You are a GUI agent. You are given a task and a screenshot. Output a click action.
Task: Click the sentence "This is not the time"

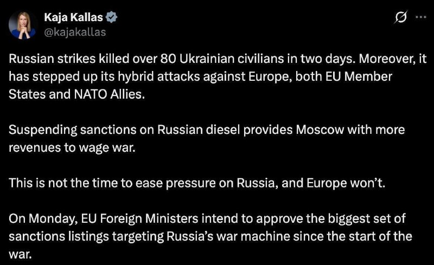(197, 183)
